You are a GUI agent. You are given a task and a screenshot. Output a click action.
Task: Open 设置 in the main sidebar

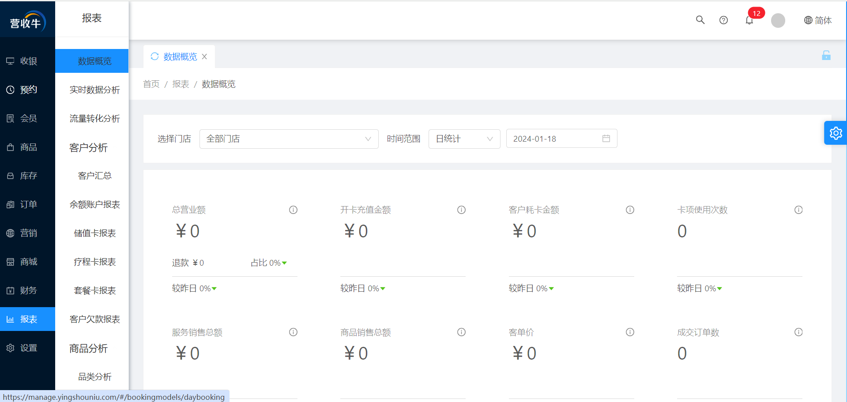27,348
